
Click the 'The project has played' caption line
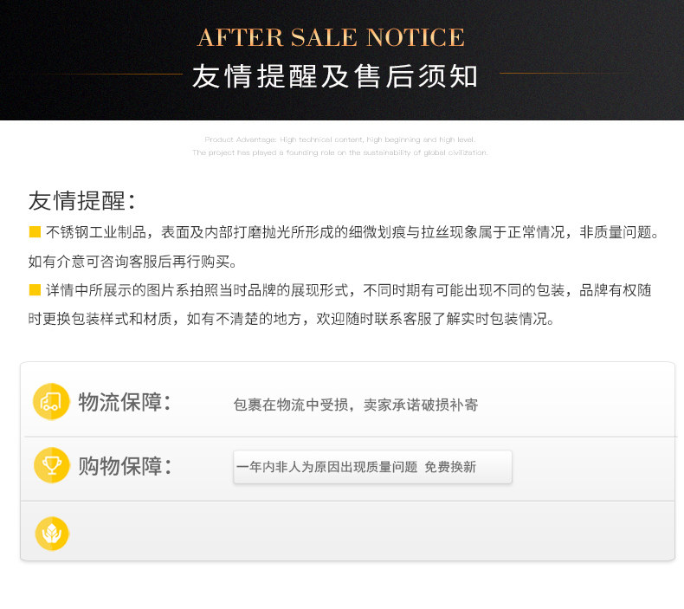point(339,152)
